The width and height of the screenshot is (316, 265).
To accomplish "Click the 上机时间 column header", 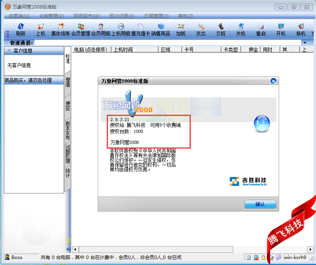I will click(x=135, y=50).
